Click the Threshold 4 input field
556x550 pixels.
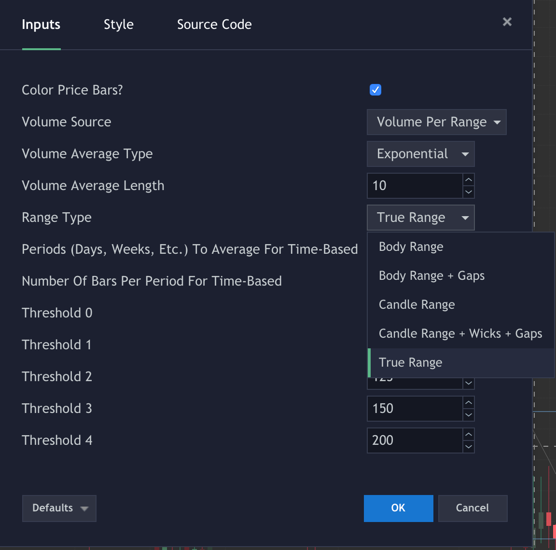(415, 440)
